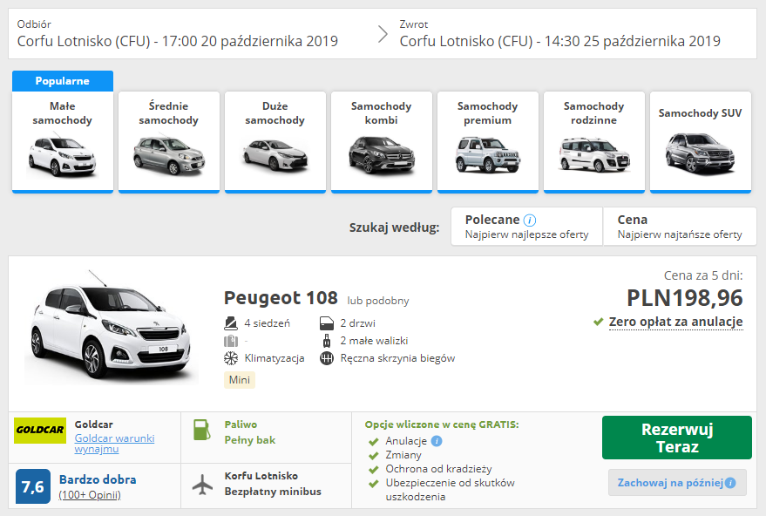Click the airplane icon by Korfu Lotnisko
The height and width of the screenshot is (516, 766).
(202, 485)
